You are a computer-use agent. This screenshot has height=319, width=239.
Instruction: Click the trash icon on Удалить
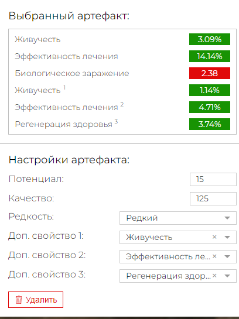point(19,300)
